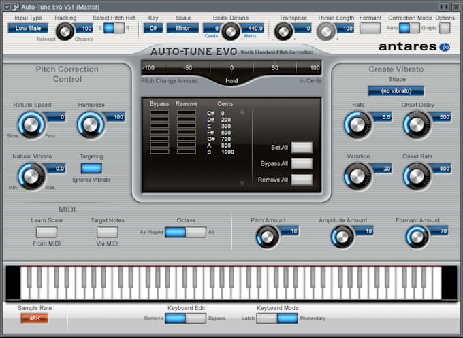Screen dimensions: 463x338
Task: Click the pitch change amount meter at 0
Action: coord(231,67)
